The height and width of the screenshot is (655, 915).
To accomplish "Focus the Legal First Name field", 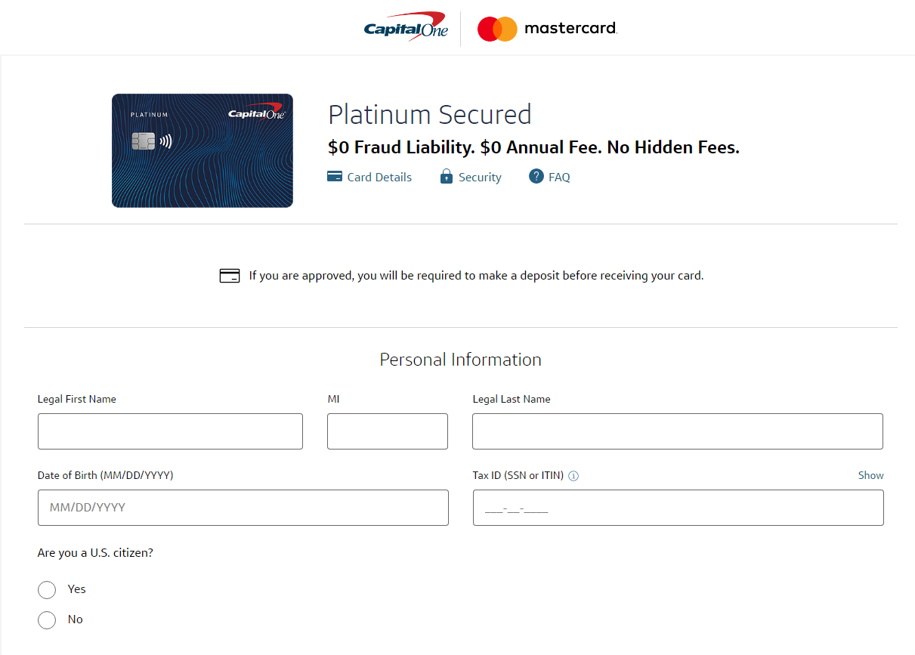I will (170, 431).
